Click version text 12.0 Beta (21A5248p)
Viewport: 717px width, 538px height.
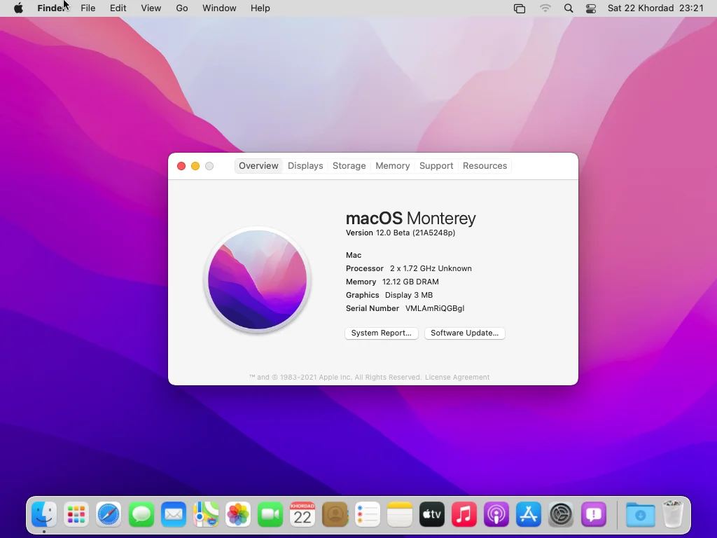click(x=401, y=233)
